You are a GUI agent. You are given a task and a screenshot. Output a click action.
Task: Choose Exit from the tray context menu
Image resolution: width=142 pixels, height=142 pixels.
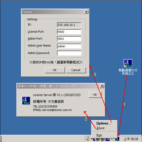coord(99,135)
